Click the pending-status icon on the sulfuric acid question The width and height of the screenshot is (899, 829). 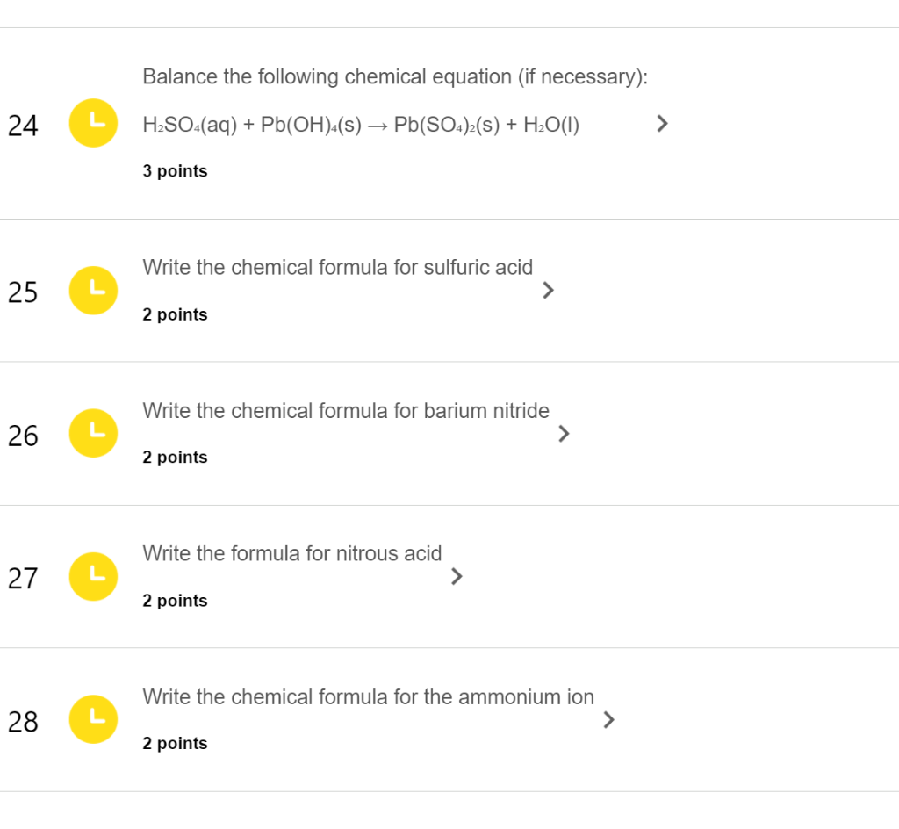93,290
